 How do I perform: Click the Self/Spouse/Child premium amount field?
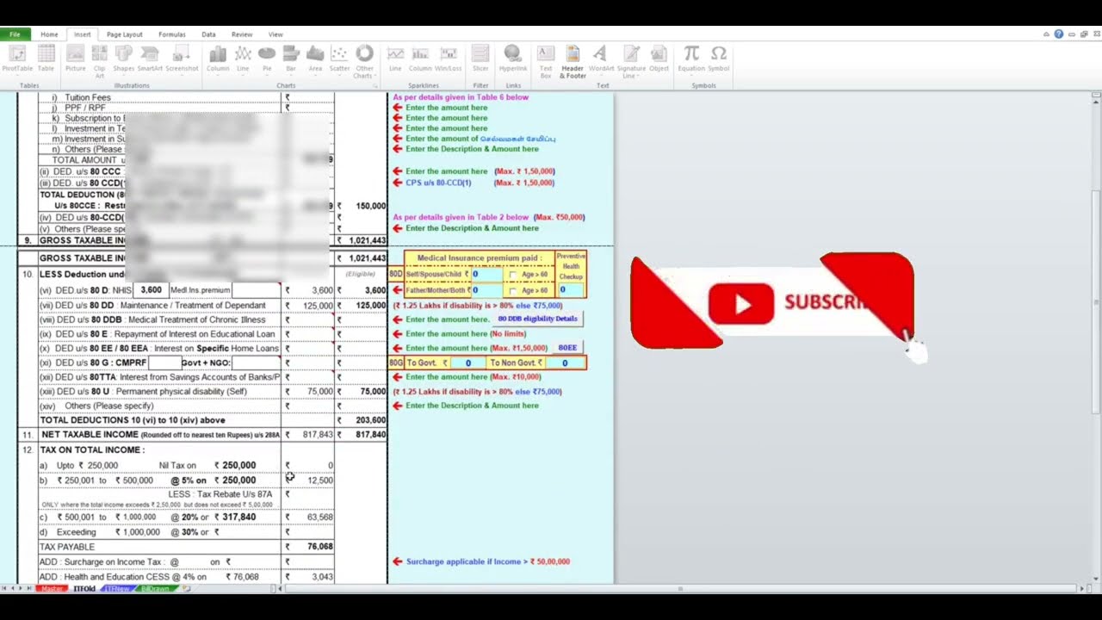coord(486,275)
